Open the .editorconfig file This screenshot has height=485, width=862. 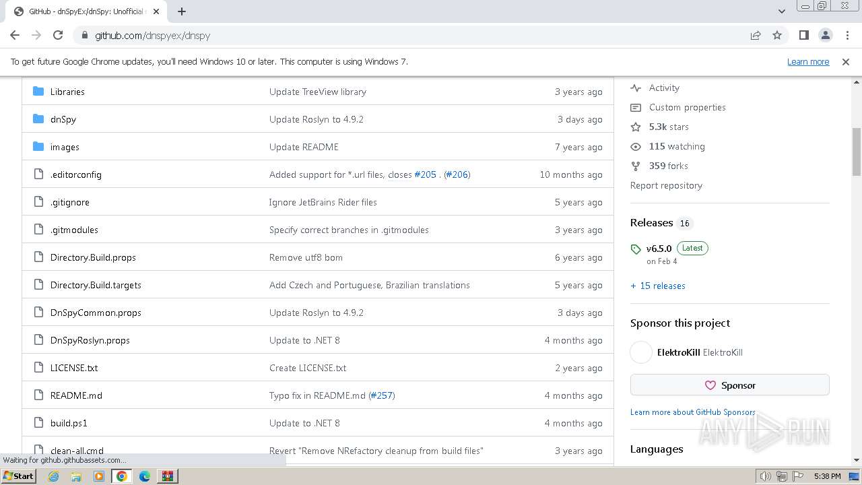coord(76,174)
